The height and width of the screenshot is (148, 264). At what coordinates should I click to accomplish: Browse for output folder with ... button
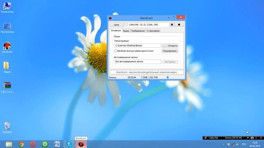coord(164,46)
